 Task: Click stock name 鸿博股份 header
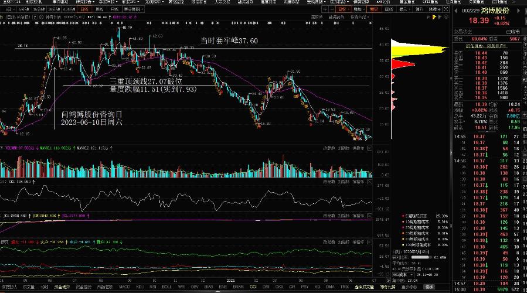click(495, 11)
